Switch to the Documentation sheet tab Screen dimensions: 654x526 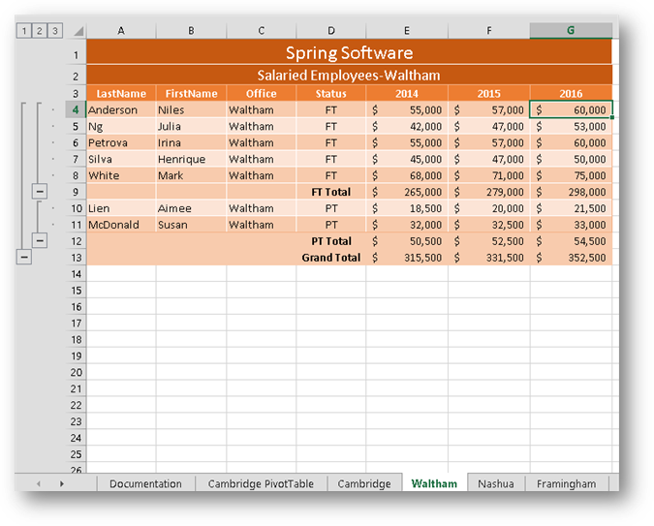tap(145, 483)
